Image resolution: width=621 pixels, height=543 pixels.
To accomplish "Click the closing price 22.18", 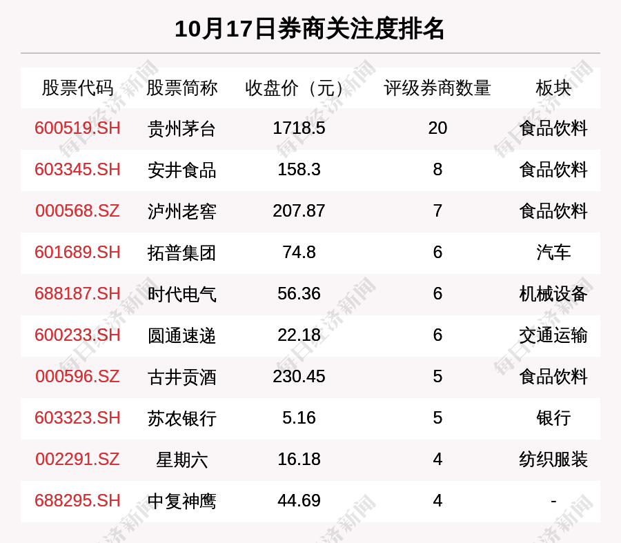I will pos(299,335).
